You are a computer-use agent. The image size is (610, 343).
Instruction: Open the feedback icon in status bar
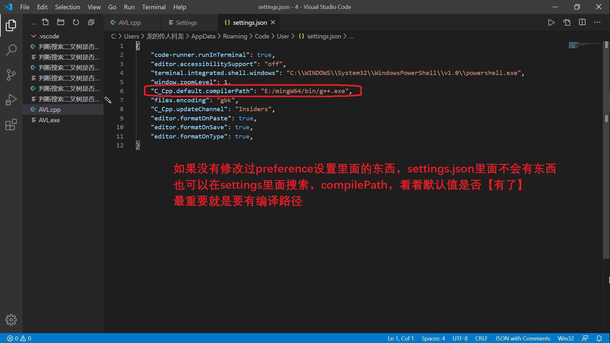[x=585, y=339]
